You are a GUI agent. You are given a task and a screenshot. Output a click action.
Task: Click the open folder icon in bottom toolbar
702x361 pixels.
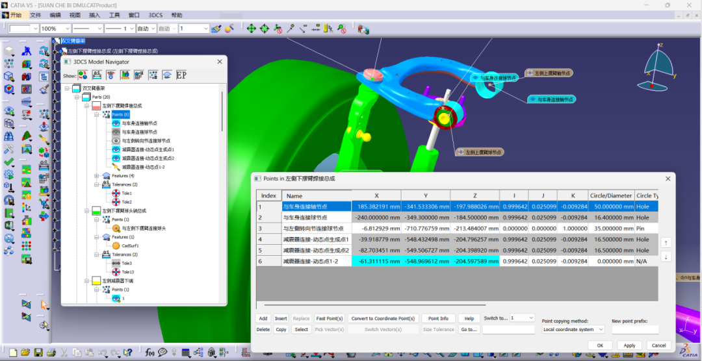[25, 353]
